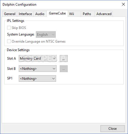Toggle the Skip BIOS checkbox

(9, 28)
